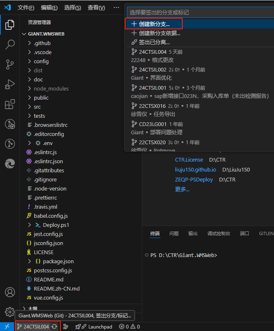Click the Accounts icon

point(10,292)
